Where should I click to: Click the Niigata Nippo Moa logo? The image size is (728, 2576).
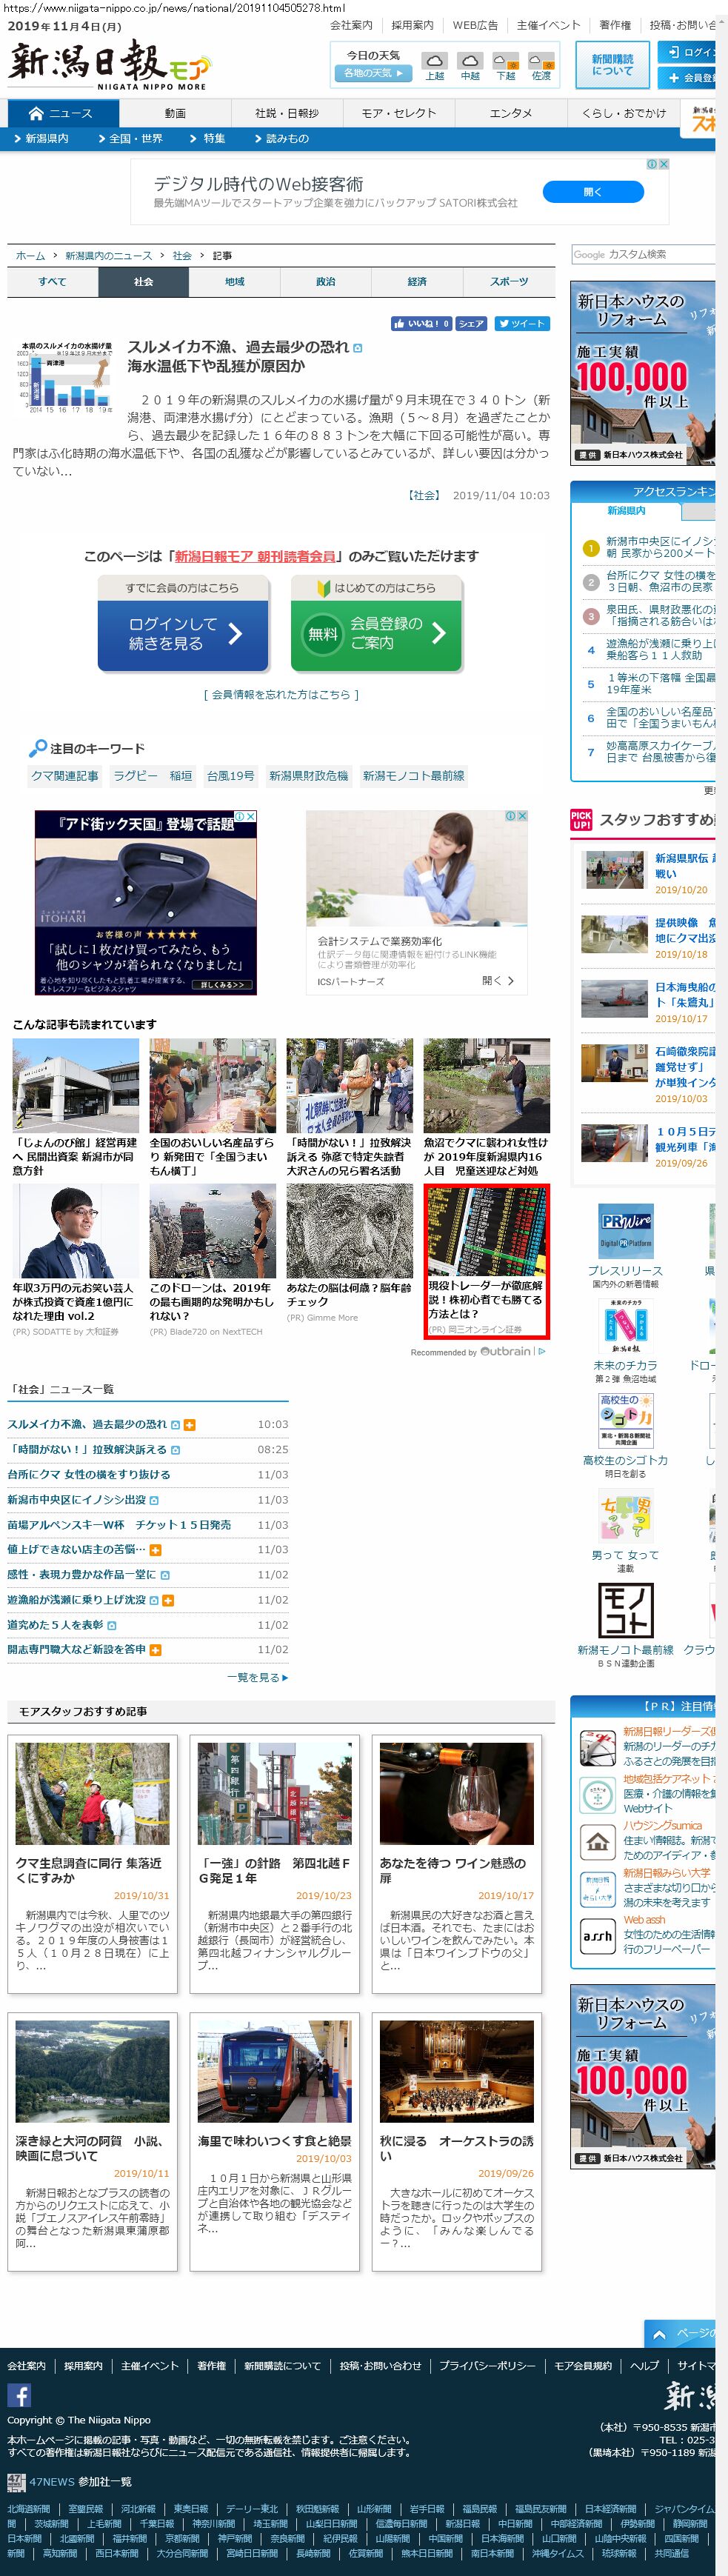(109, 66)
